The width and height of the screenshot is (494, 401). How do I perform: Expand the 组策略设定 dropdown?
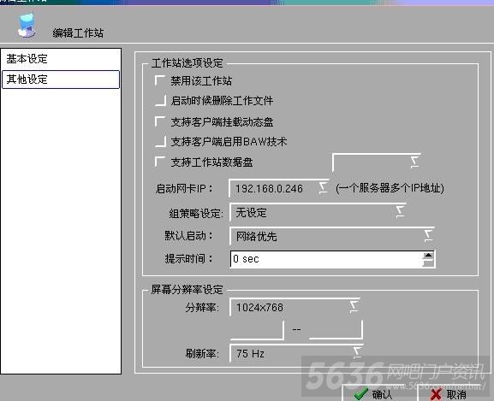pos(400,212)
